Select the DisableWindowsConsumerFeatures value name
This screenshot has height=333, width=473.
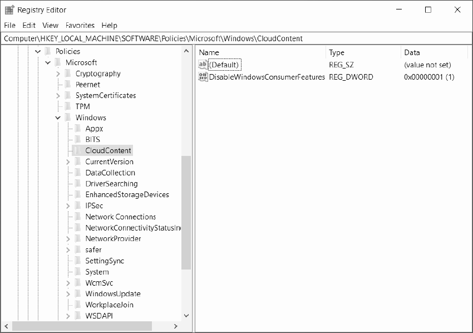[267, 77]
